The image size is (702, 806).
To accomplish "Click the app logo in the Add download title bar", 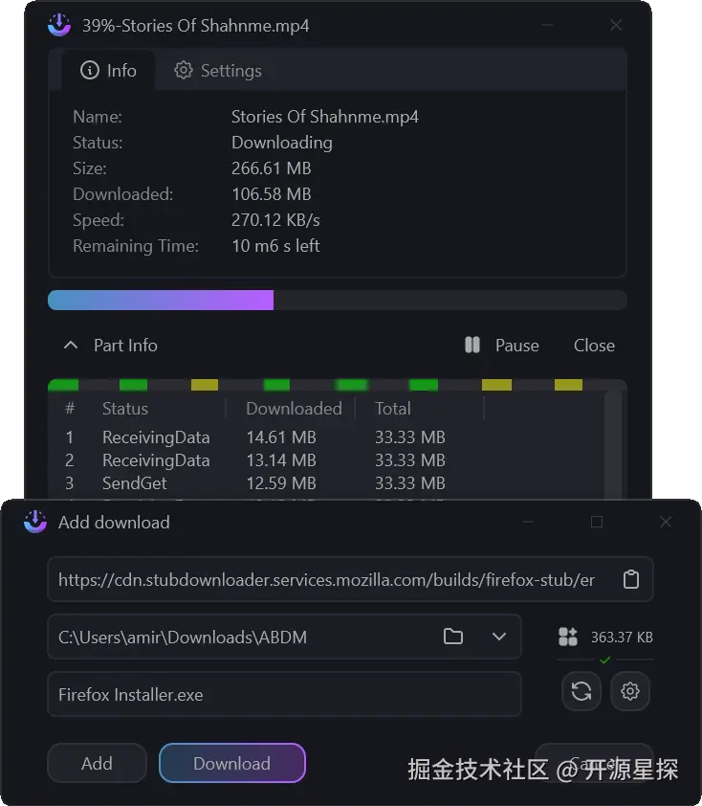I will [35, 522].
